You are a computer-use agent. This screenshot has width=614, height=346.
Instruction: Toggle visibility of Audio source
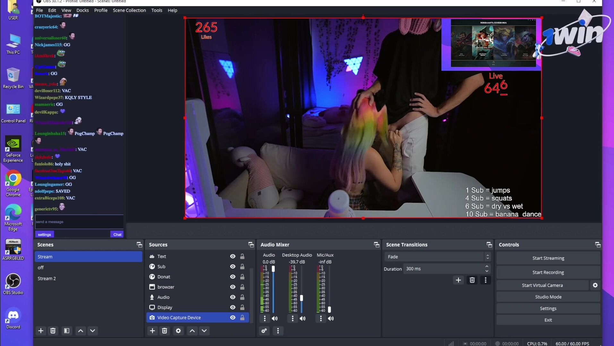(x=233, y=297)
